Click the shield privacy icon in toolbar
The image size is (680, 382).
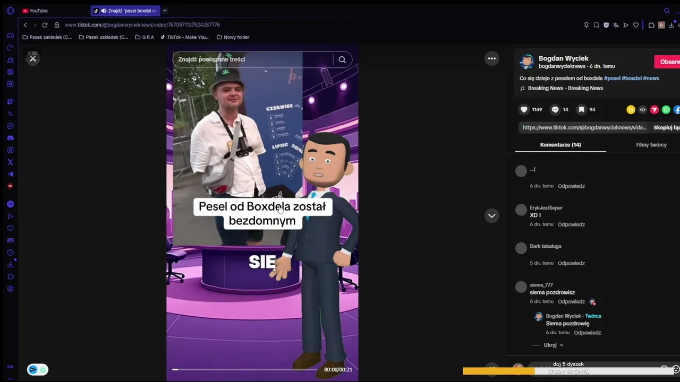point(606,25)
